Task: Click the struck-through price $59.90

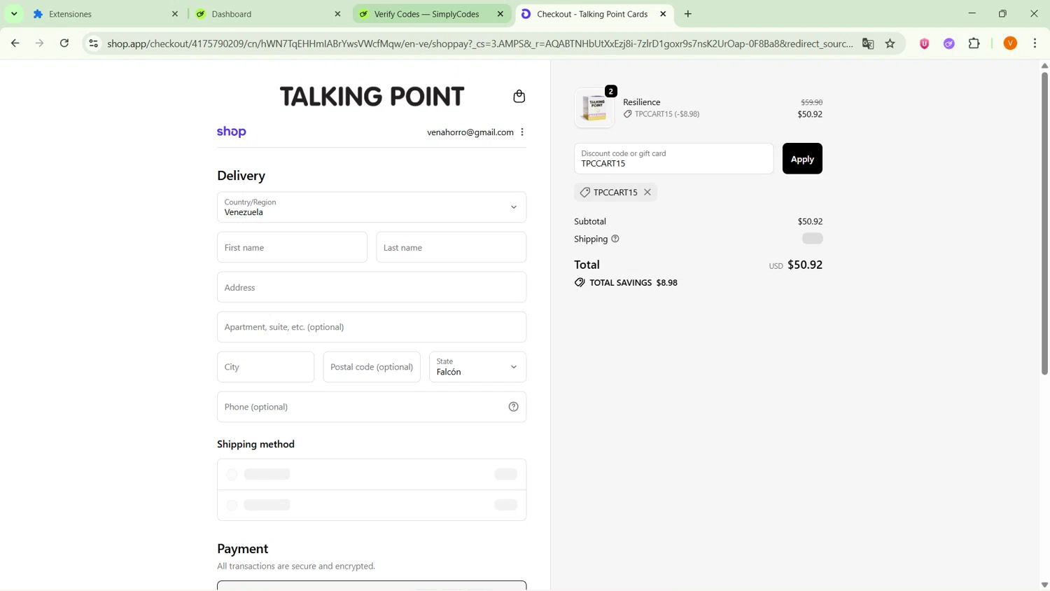Action: tap(811, 102)
